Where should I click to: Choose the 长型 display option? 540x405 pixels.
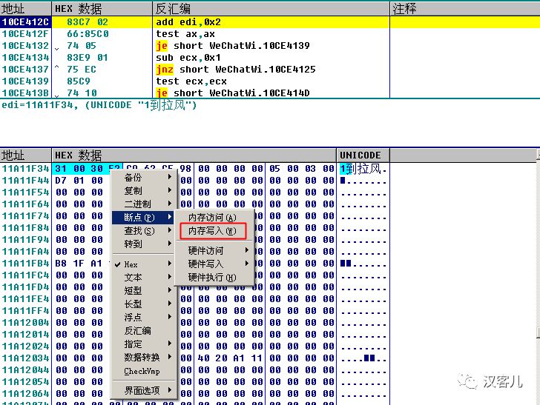click(x=144, y=304)
